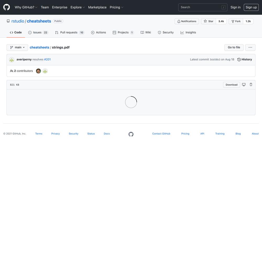
Task: Open the cheatsheets repository title link
Action: click(x=39, y=21)
